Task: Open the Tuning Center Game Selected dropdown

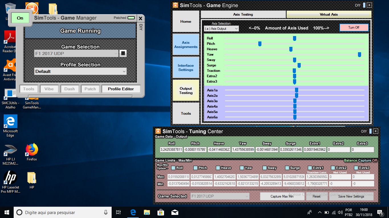Action: pyautogui.click(x=220, y=196)
